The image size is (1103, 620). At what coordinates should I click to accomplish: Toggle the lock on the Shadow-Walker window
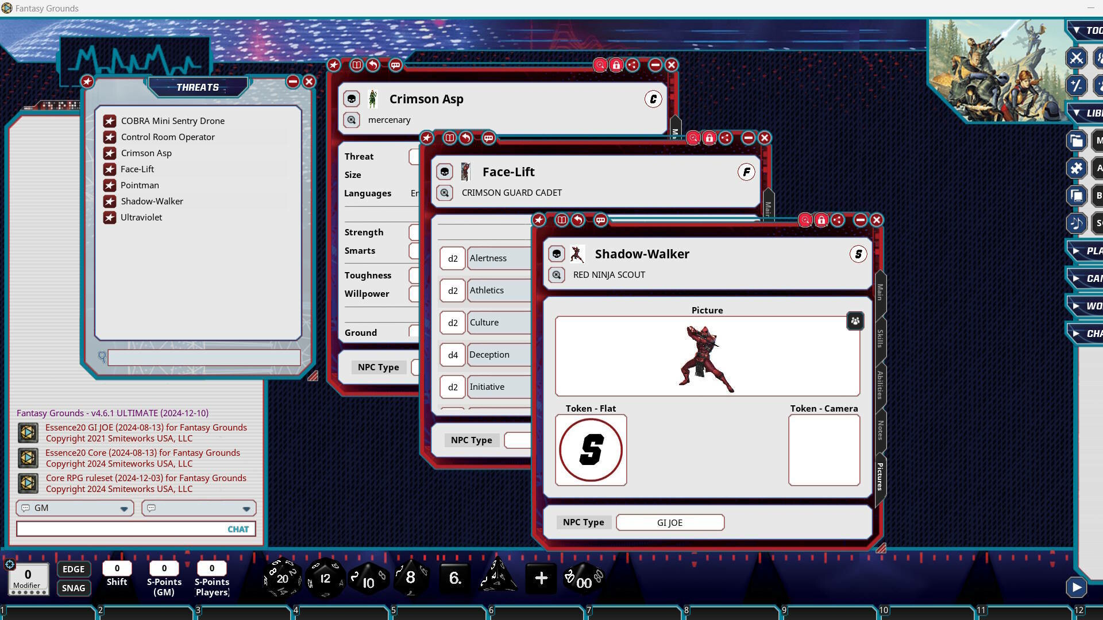coord(822,220)
